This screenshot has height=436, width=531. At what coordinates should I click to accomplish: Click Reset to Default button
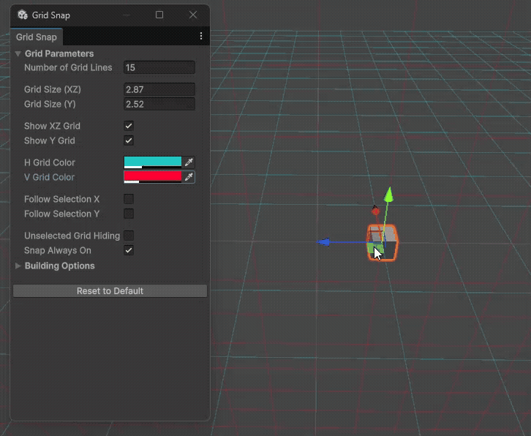110,291
